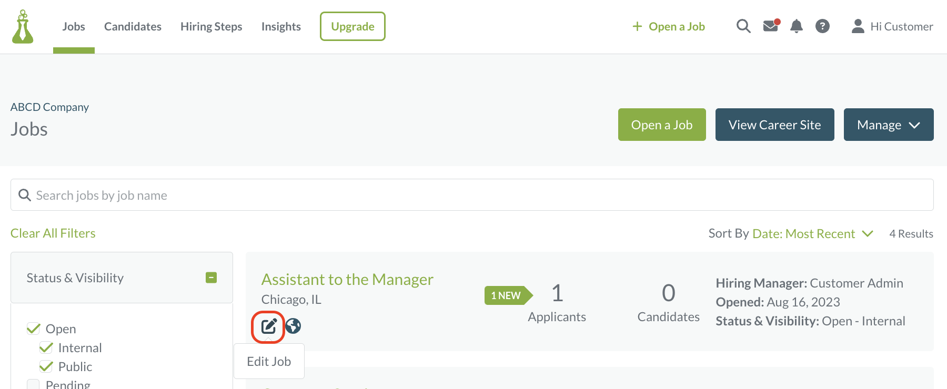Open the mail inbox icon
The height and width of the screenshot is (389, 947).
[771, 26]
